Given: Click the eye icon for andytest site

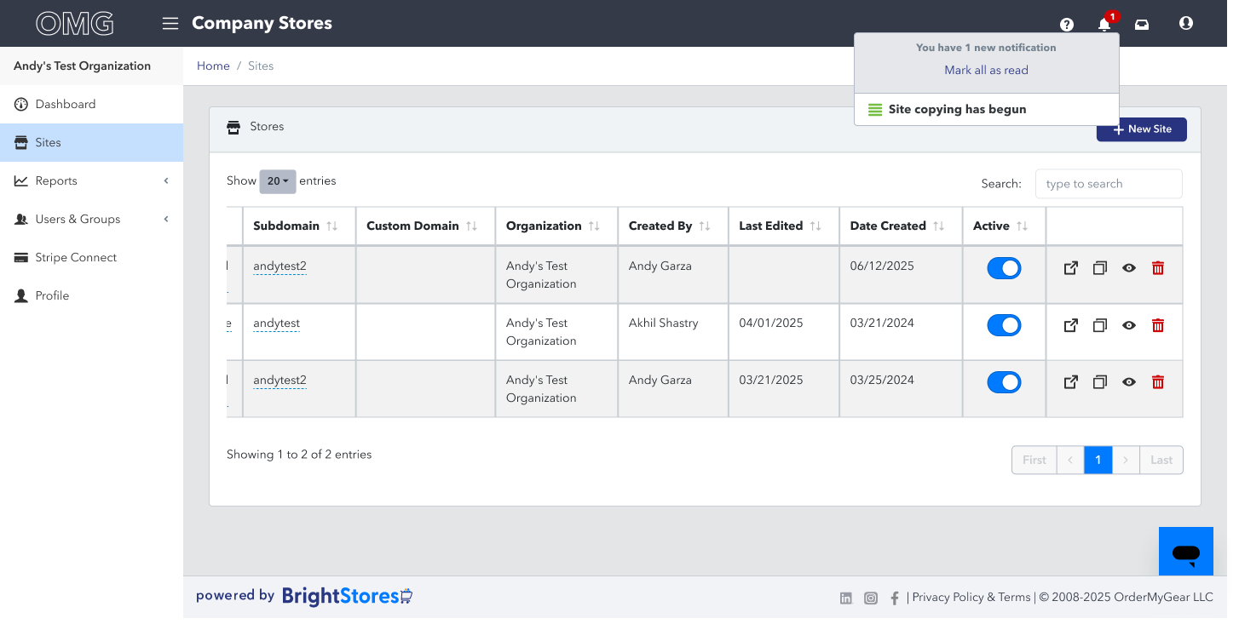Looking at the screenshot, I should pyautogui.click(x=1129, y=325).
